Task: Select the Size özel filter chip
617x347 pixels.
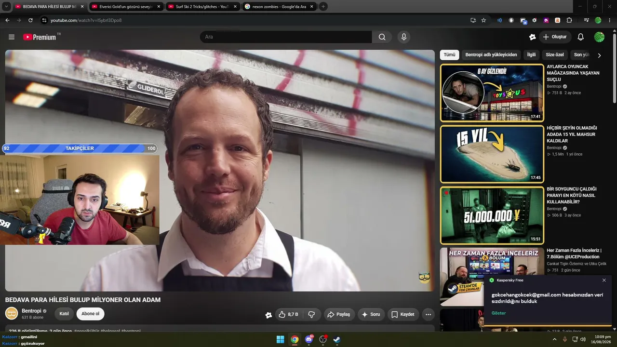Action: click(555, 55)
